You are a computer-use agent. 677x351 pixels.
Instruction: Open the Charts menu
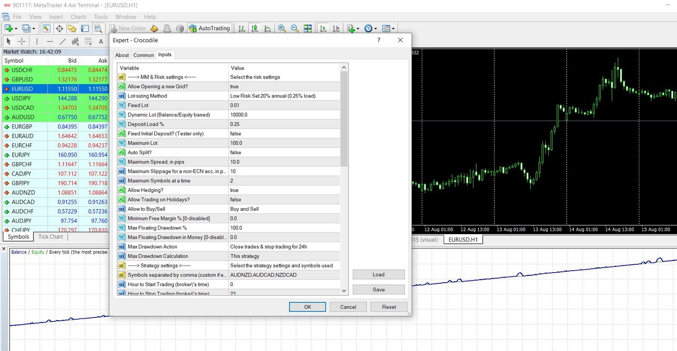pyautogui.click(x=78, y=17)
